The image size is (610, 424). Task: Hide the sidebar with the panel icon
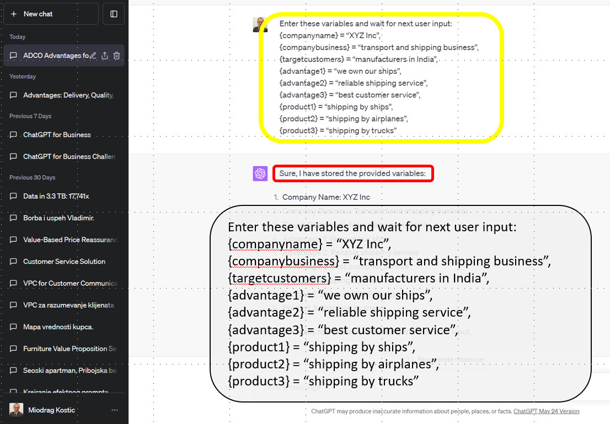coord(114,14)
